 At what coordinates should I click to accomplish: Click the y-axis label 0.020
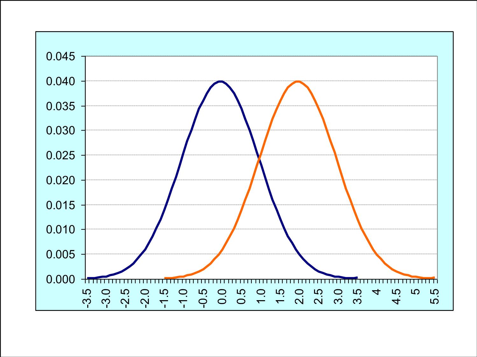point(61,180)
